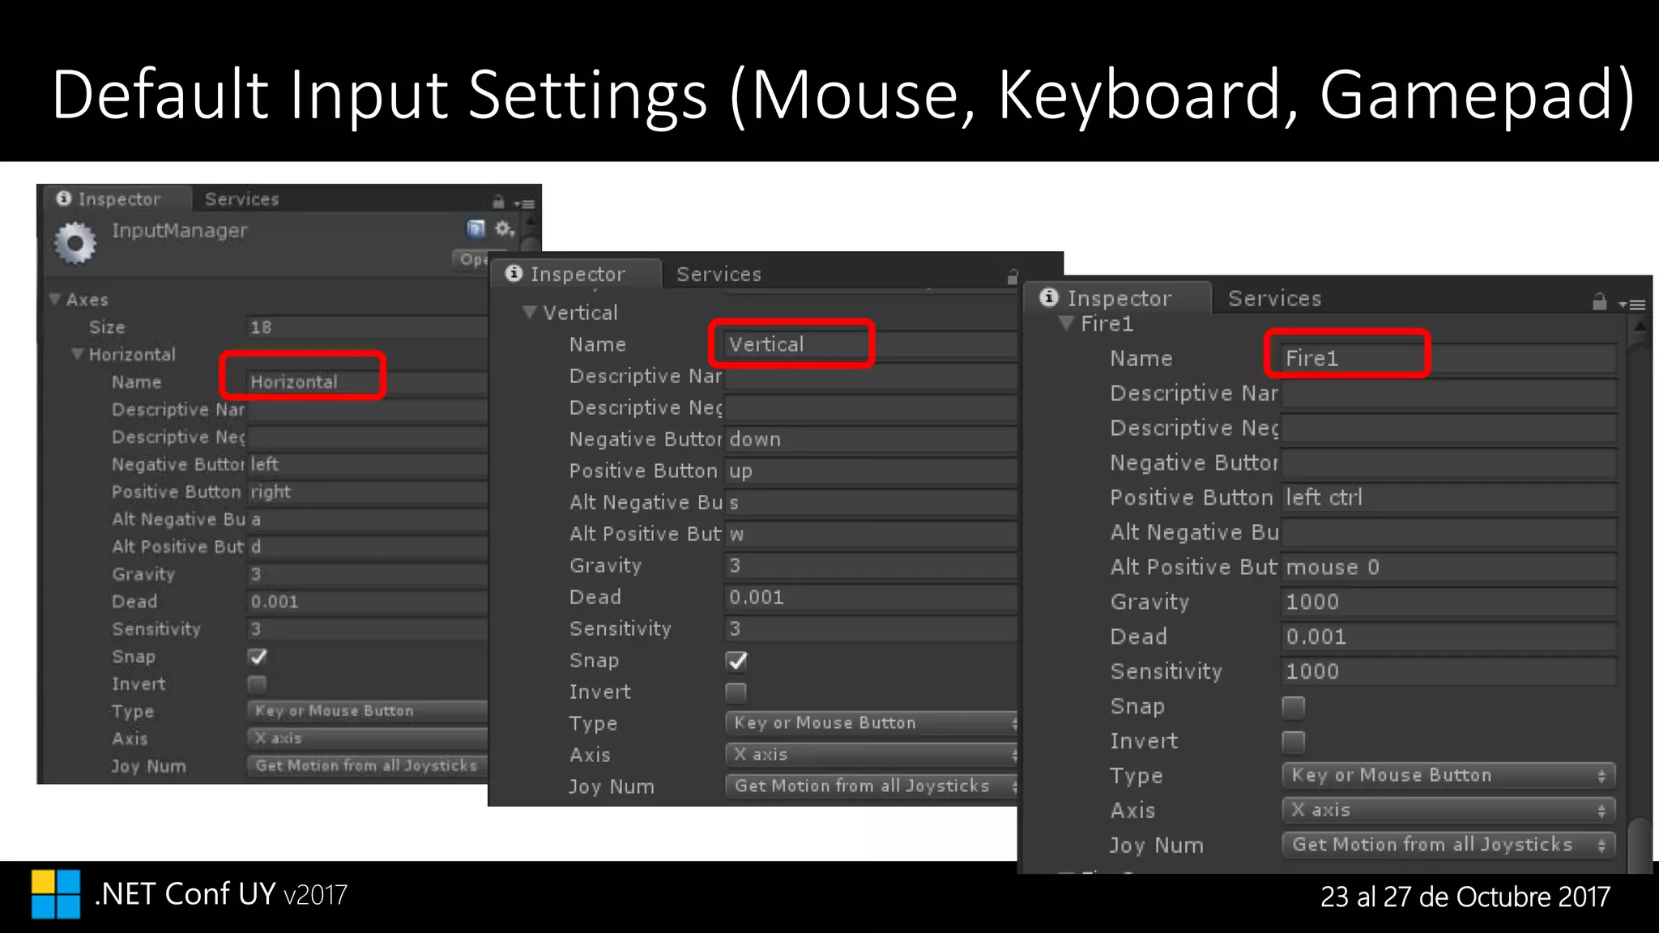Click Fire1 Descriptive Name empty field
1659x933 pixels.
tap(1449, 394)
